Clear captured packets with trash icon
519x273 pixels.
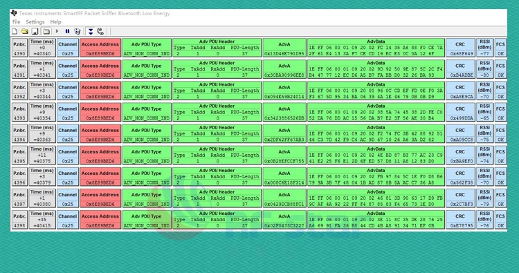(x=78, y=31)
